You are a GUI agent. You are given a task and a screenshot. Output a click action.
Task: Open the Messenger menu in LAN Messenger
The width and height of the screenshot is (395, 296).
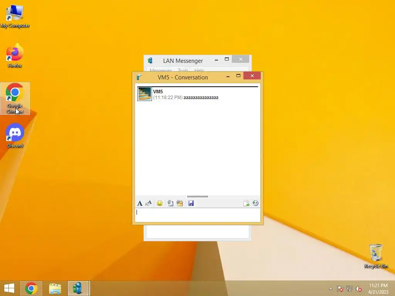click(x=161, y=70)
